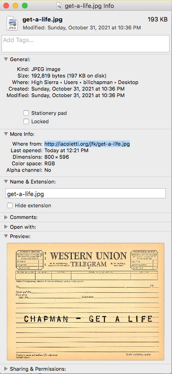Viewport: 172px width, 374px height.
Task: Click the Where path ending in Desktop
Action: tap(85, 82)
